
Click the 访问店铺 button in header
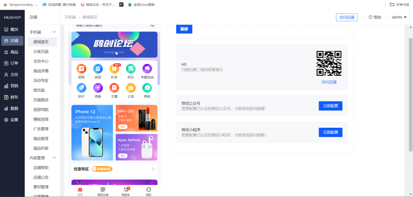347,17
